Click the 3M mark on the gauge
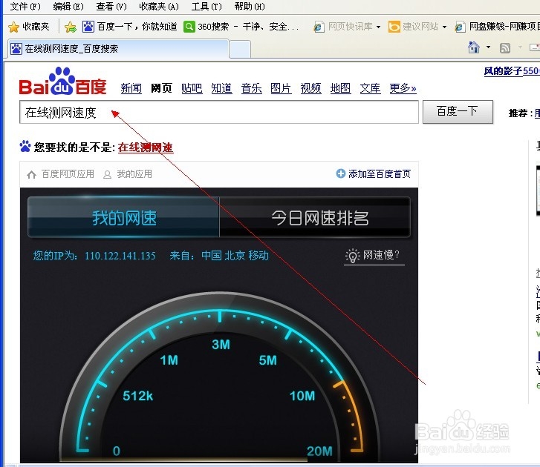Image resolution: width=540 pixels, height=467 pixels. tap(221, 345)
